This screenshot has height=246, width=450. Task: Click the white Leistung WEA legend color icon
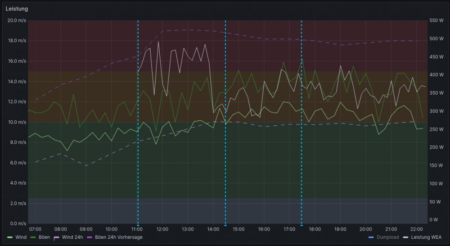click(405, 237)
